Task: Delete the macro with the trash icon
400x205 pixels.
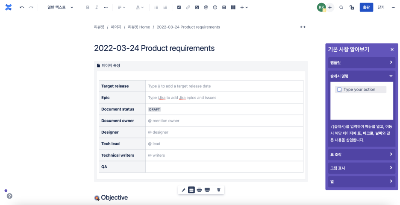Action: [218, 190]
